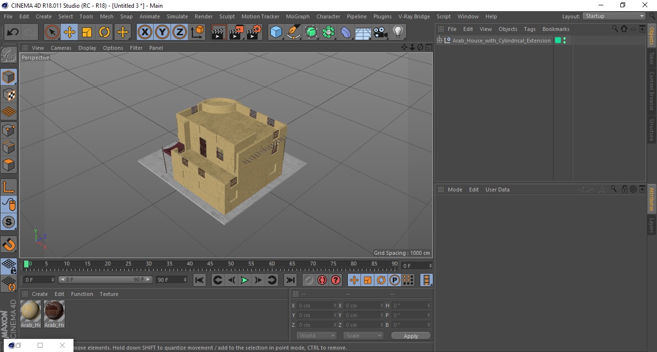The height and width of the screenshot is (352, 657).
Task: Activate the Move tool
Action: [x=70, y=32]
